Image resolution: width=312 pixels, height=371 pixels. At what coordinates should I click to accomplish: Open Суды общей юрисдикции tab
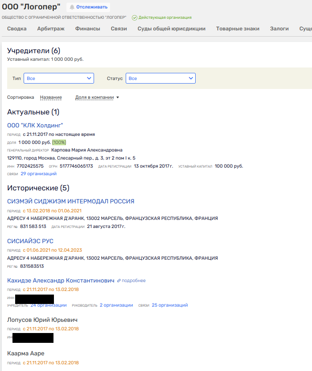point(172,29)
